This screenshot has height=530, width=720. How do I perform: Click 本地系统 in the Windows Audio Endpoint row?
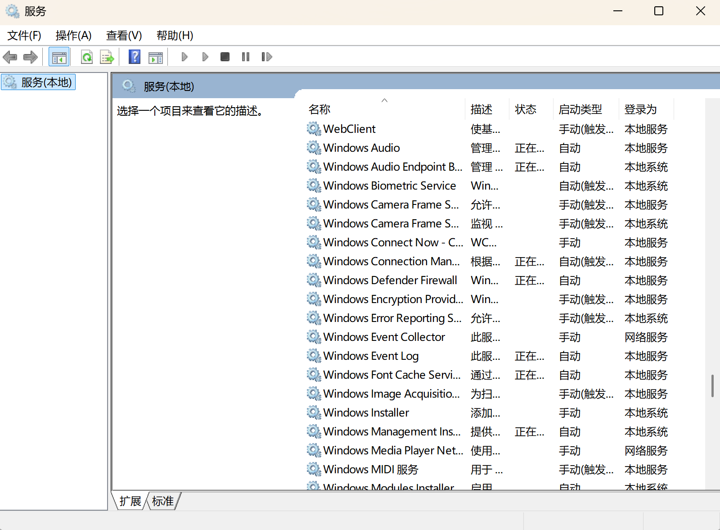pyautogui.click(x=646, y=167)
